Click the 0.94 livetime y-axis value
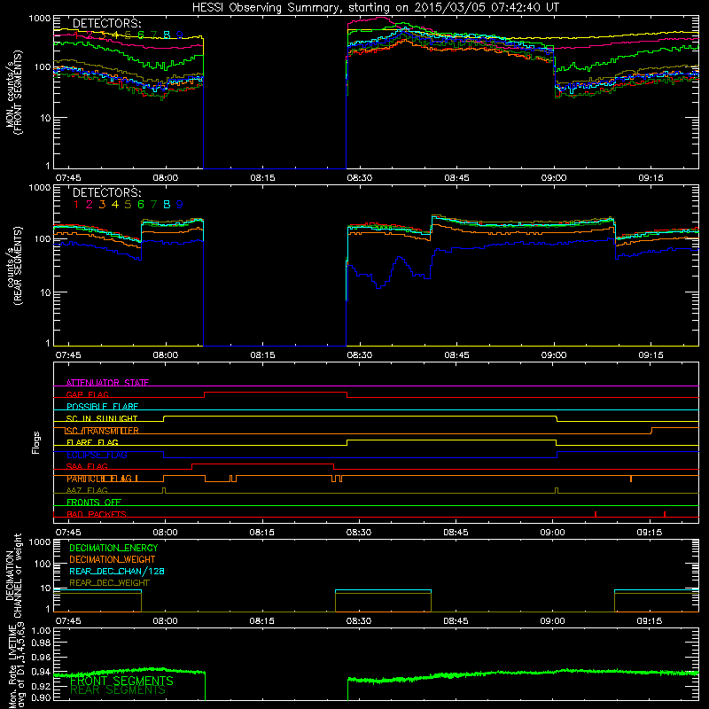Screen dimensions: 709x709 click(x=42, y=672)
